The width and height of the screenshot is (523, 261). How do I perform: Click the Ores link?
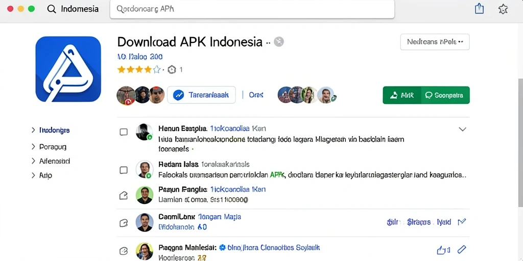tap(256, 95)
